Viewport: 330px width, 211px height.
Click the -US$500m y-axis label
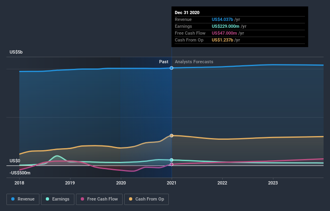20,173
